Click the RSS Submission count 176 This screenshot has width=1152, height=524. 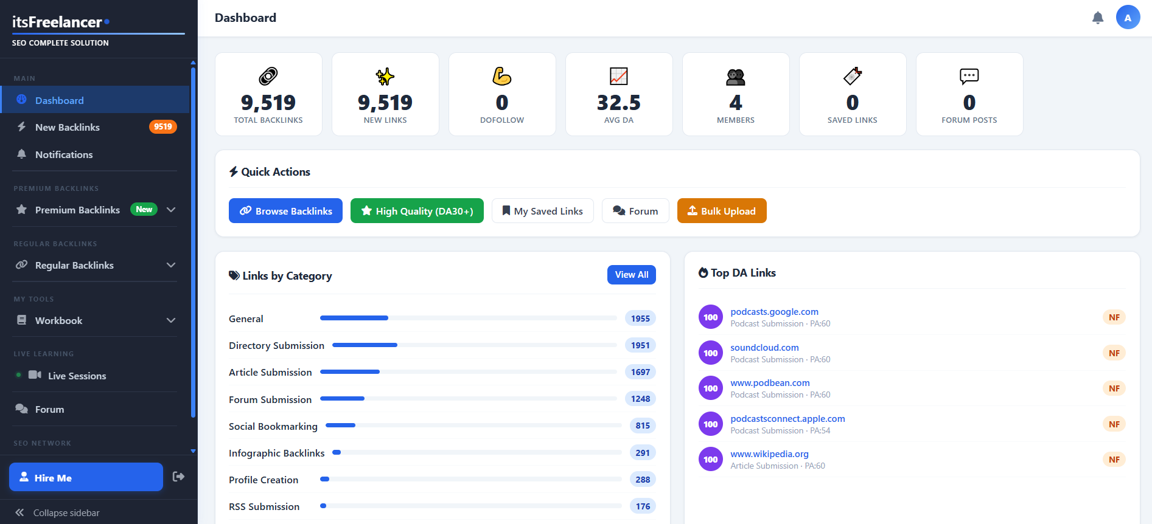tap(643, 506)
